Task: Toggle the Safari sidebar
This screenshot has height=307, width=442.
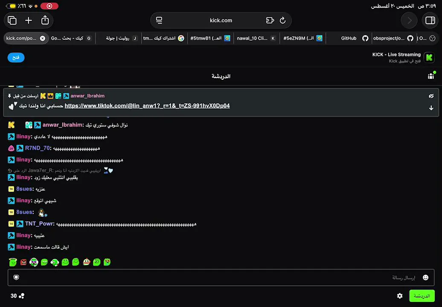Action: pos(430,20)
